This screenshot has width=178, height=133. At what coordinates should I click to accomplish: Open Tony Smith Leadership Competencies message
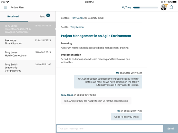coord(28,67)
